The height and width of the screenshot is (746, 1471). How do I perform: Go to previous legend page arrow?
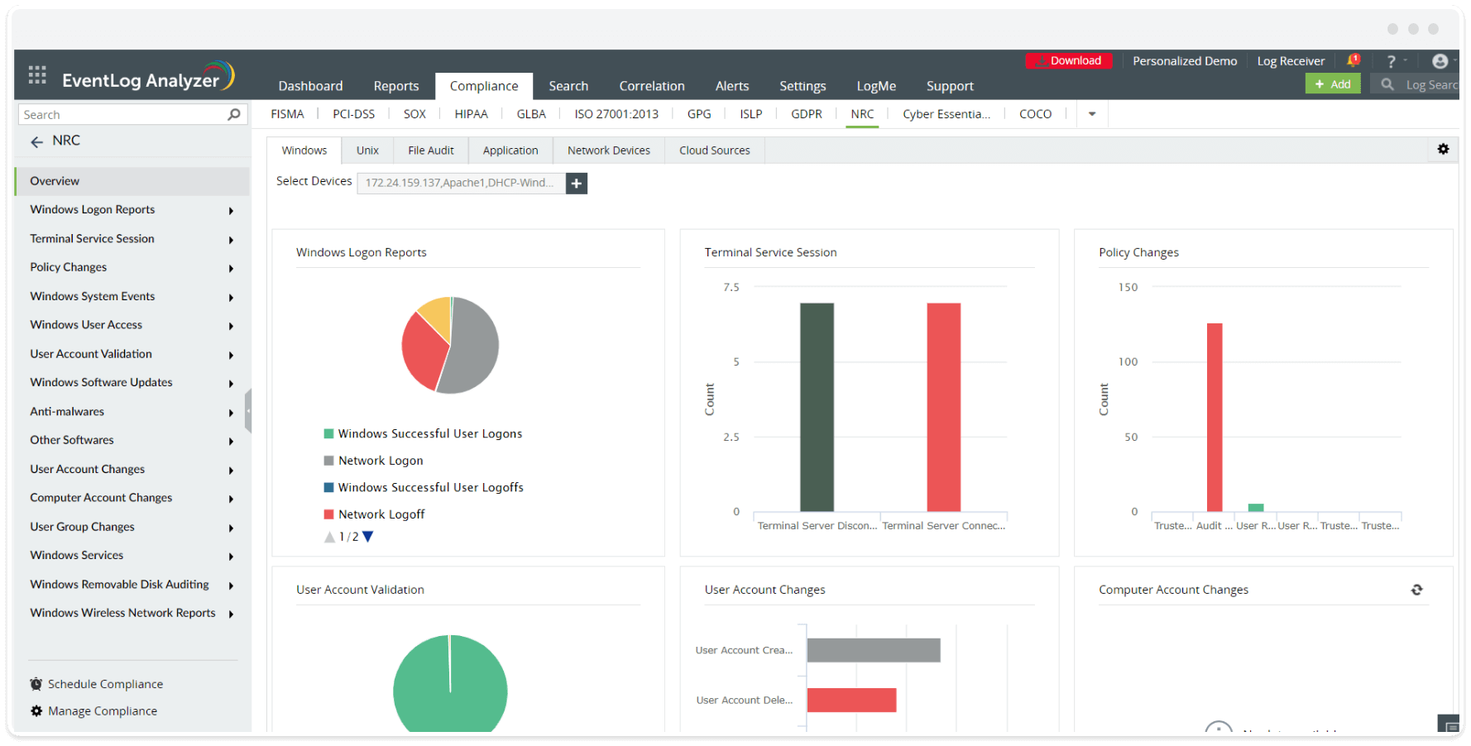(330, 537)
